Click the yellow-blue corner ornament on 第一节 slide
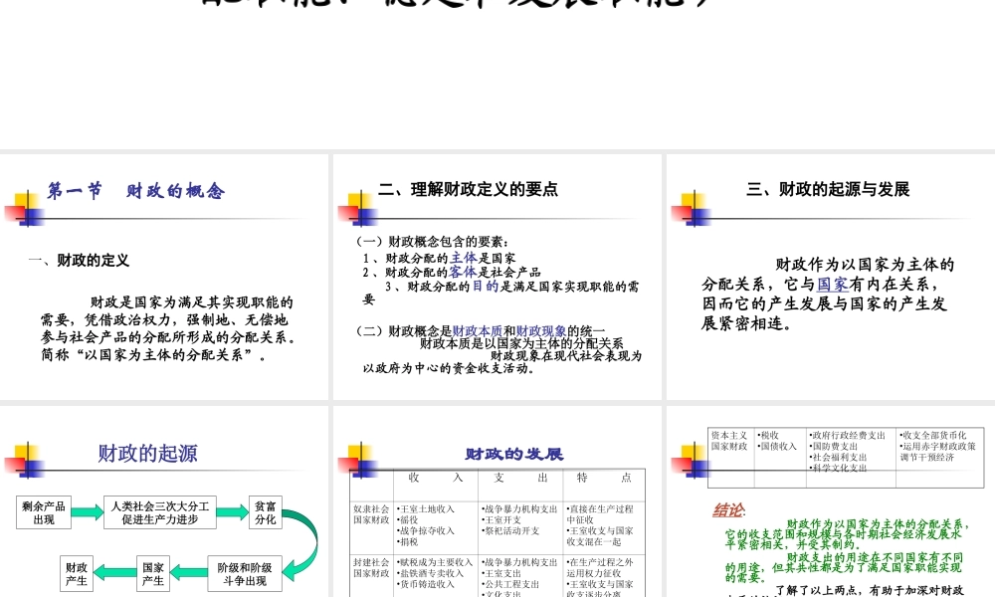 26,209
